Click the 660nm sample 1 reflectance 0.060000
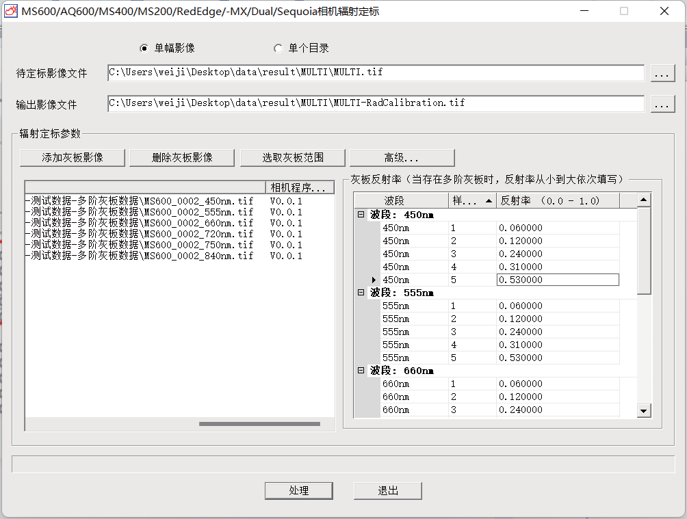The image size is (687, 519). click(x=558, y=384)
